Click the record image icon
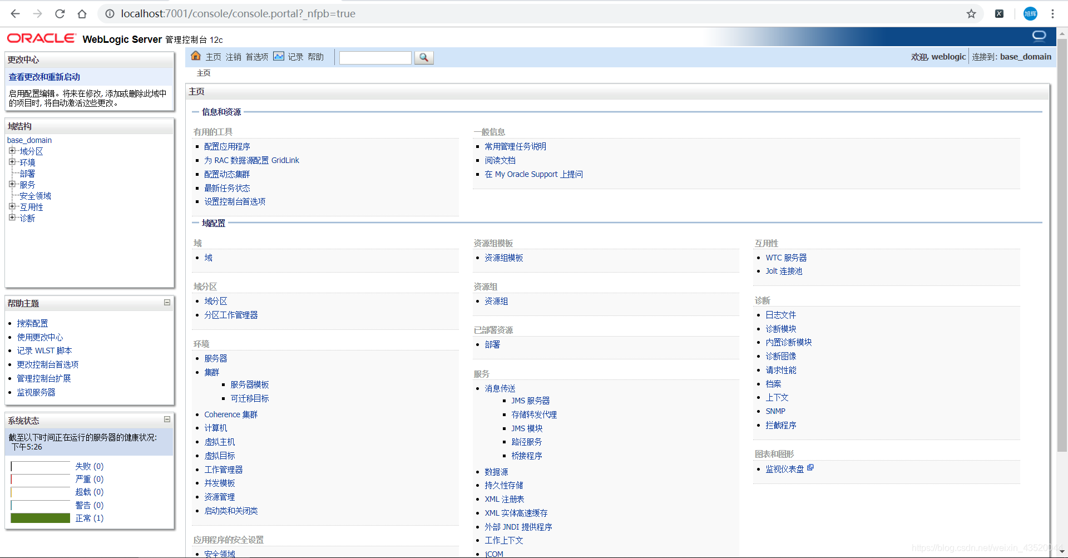Viewport: 1068px width, 558px height. tap(279, 56)
